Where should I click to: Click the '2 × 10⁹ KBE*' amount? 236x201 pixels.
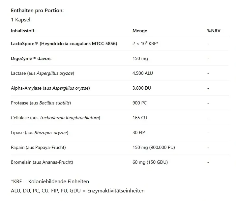[x=145, y=43]
